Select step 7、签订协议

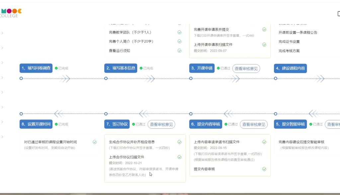point(117,124)
